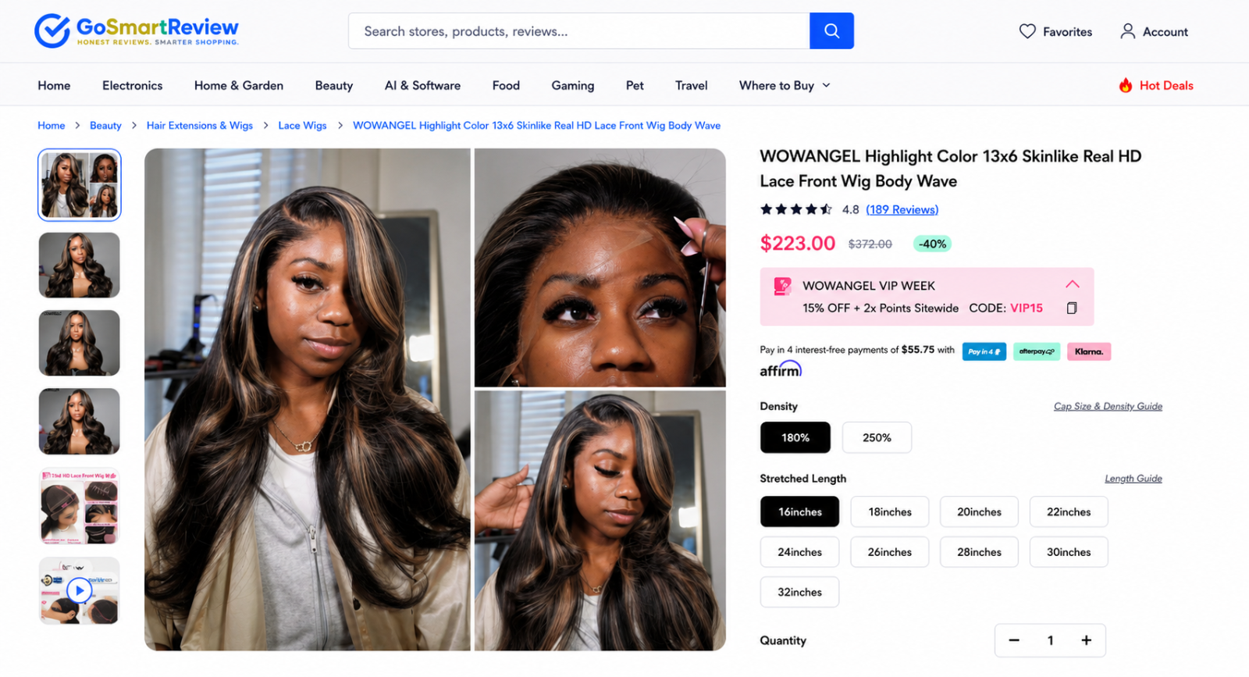Open Favorites via the heart icon
This screenshot has width=1249, height=677.
coord(1027,31)
